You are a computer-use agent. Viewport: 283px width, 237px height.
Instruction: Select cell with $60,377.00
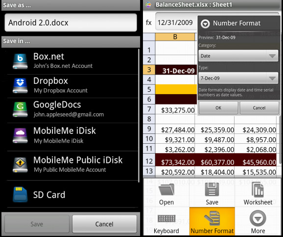tap(215, 160)
